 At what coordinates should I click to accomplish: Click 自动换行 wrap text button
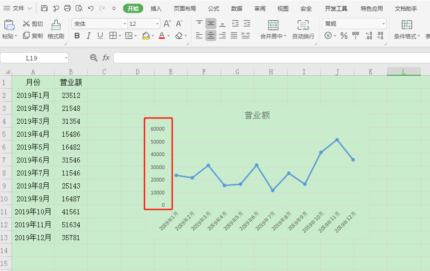point(303,29)
